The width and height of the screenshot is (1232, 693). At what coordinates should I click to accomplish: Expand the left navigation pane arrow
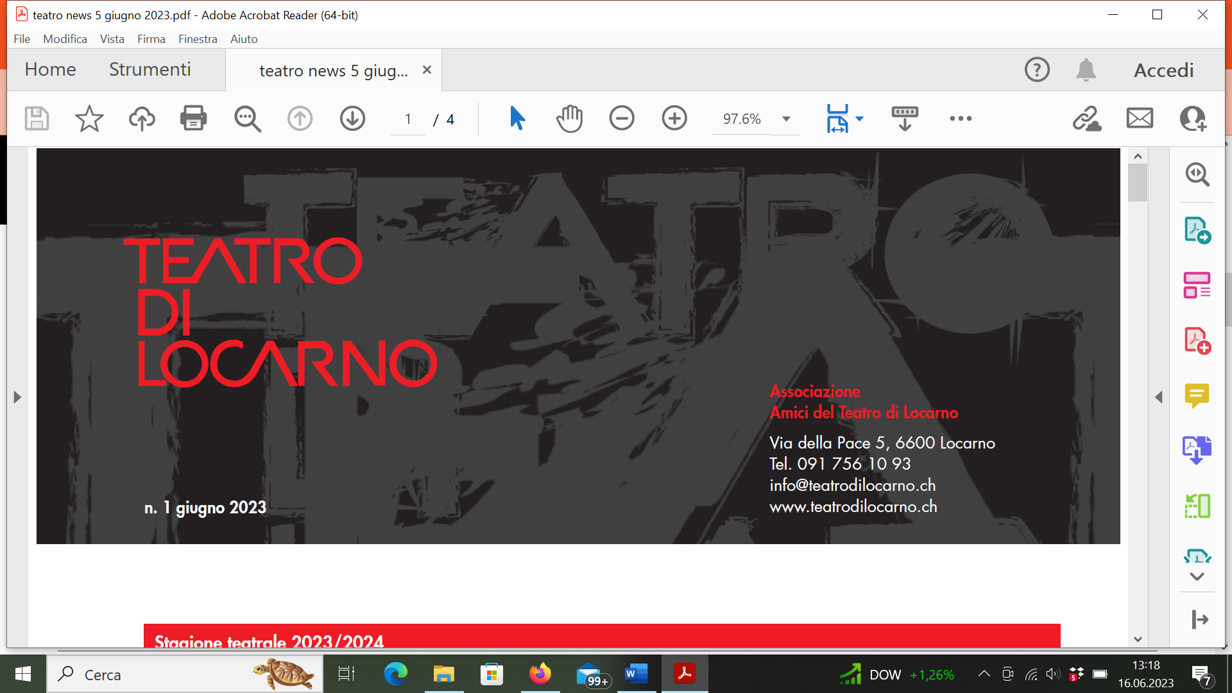pyautogui.click(x=17, y=397)
